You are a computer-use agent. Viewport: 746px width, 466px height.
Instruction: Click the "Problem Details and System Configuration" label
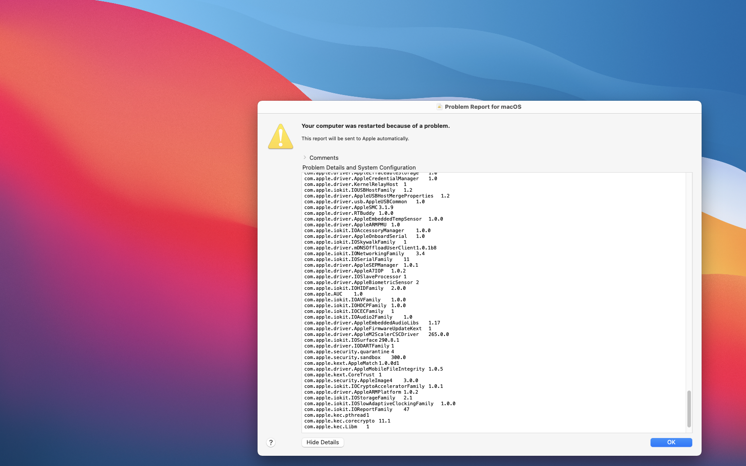click(x=359, y=168)
